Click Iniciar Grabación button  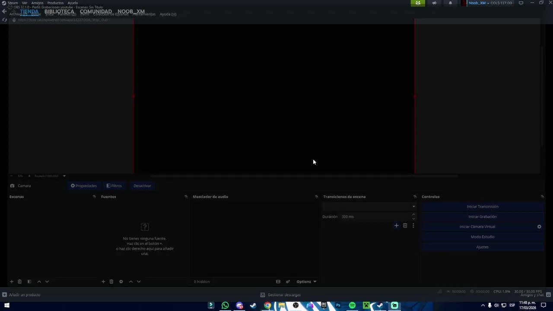click(483, 216)
